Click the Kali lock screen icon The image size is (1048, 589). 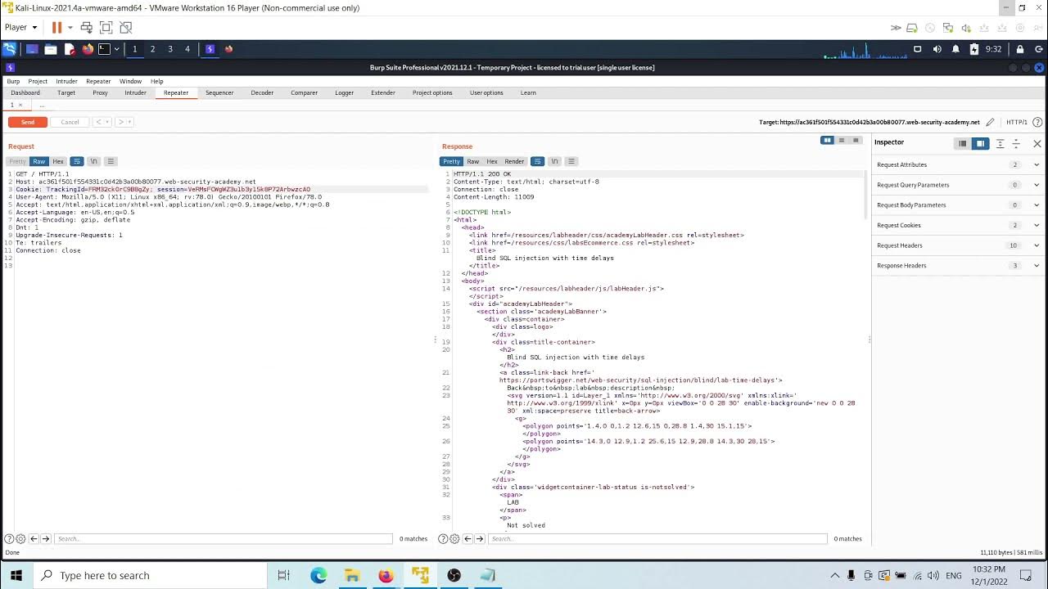1019,49
